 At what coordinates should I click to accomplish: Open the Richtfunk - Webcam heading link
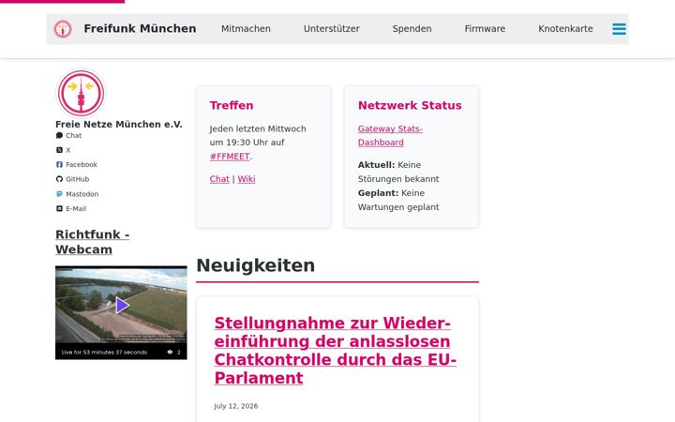[93, 242]
